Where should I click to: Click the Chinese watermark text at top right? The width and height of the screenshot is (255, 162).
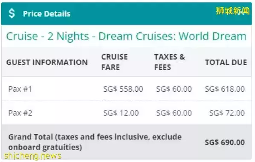[x=233, y=11]
